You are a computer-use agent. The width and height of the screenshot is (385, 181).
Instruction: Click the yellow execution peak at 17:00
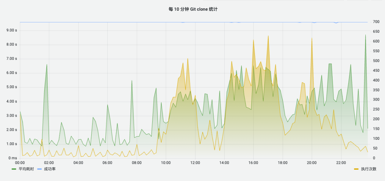click(x=268, y=36)
